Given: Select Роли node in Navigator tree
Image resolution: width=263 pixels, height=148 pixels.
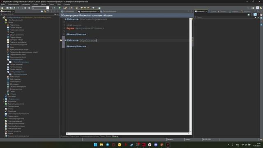Looking at the screenshot, I should pos(12,32).
